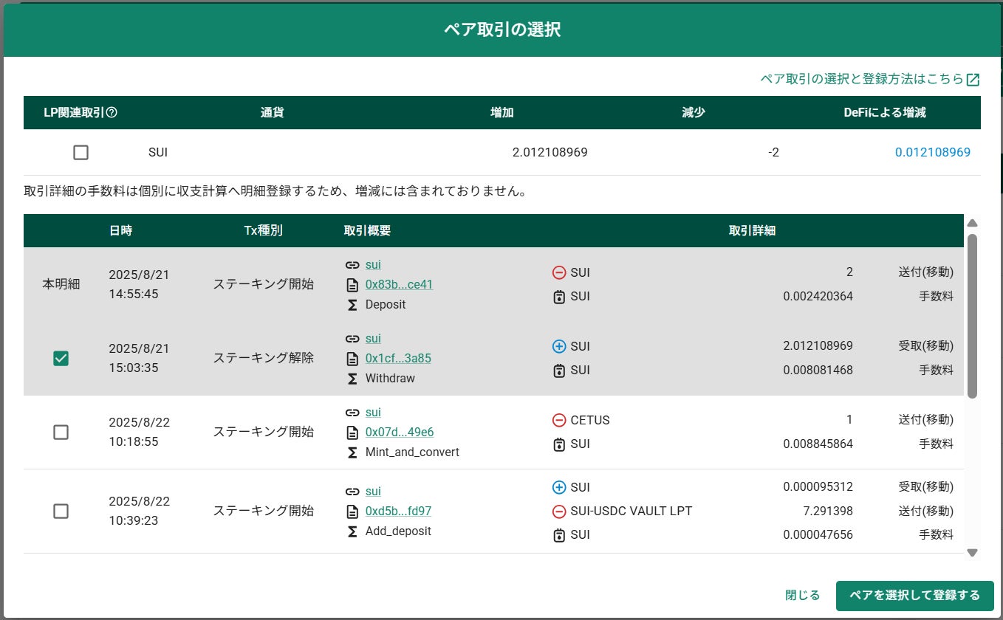
Task: Click the fee icon for SUI 0.008845864
Action: coord(559,444)
